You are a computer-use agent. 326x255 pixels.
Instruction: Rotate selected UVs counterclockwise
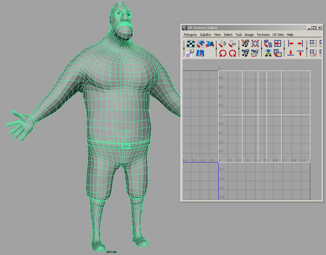(x=223, y=53)
